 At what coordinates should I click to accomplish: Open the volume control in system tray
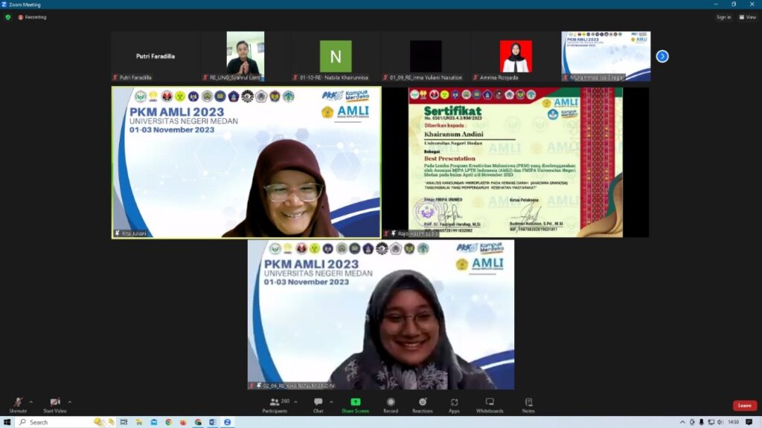click(720, 422)
